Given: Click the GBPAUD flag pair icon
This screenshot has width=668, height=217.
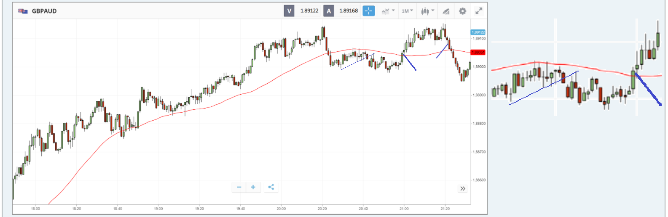Looking at the screenshot, I should (x=23, y=11).
